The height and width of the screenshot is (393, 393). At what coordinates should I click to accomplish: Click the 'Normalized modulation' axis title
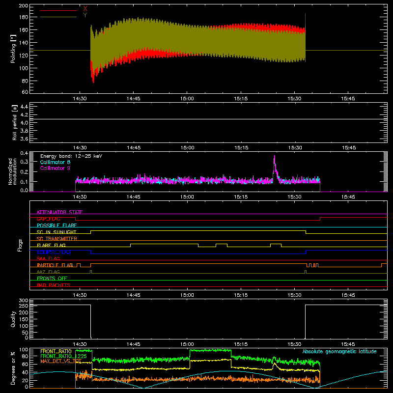click(12, 171)
